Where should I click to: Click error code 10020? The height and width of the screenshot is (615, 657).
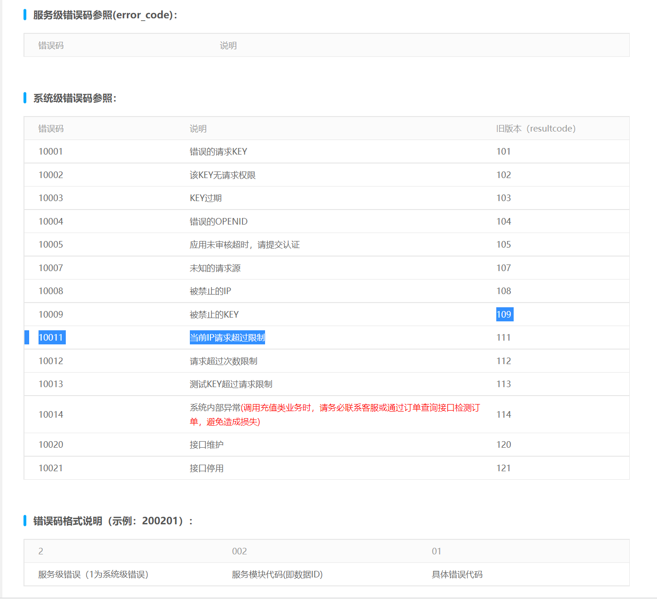pos(51,444)
